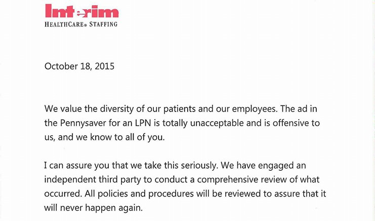
Task: Click the date October 18, 2015
Action: tap(79, 66)
